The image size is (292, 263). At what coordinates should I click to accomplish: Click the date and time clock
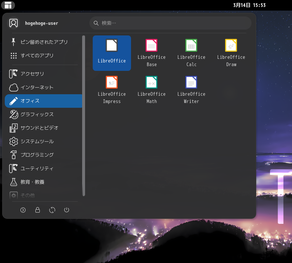click(249, 5)
